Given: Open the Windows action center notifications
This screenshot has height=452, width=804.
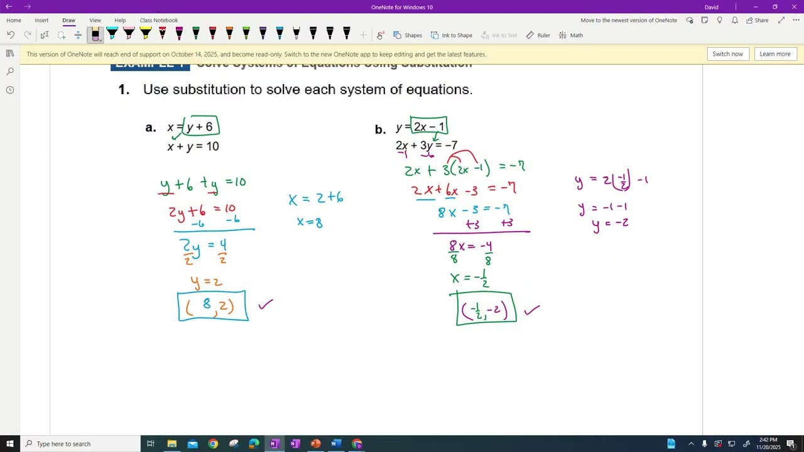Looking at the screenshot, I should [791, 444].
